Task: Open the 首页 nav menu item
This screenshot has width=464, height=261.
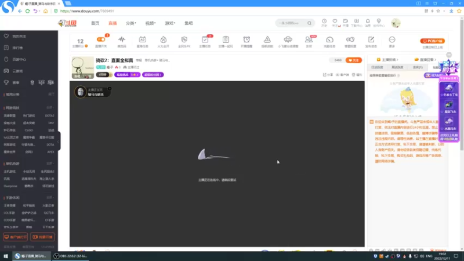Action: 95,23
